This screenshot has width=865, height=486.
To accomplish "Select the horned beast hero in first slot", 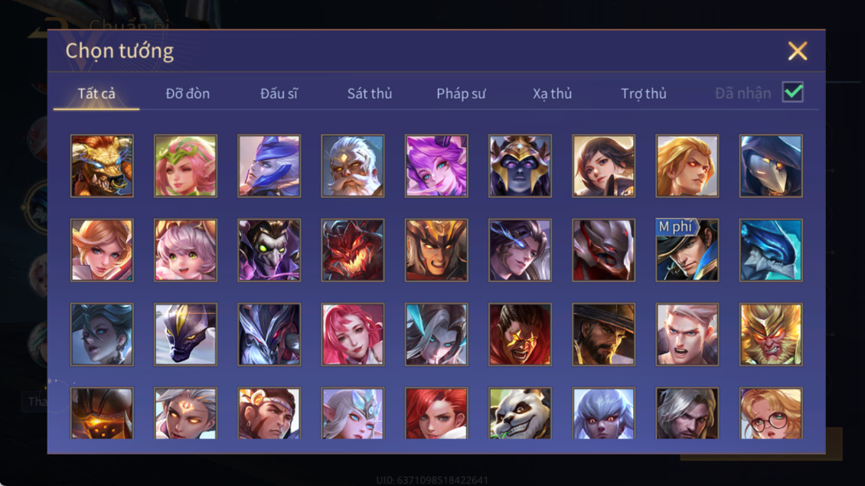I will pyautogui.click(x=102, y=165).
